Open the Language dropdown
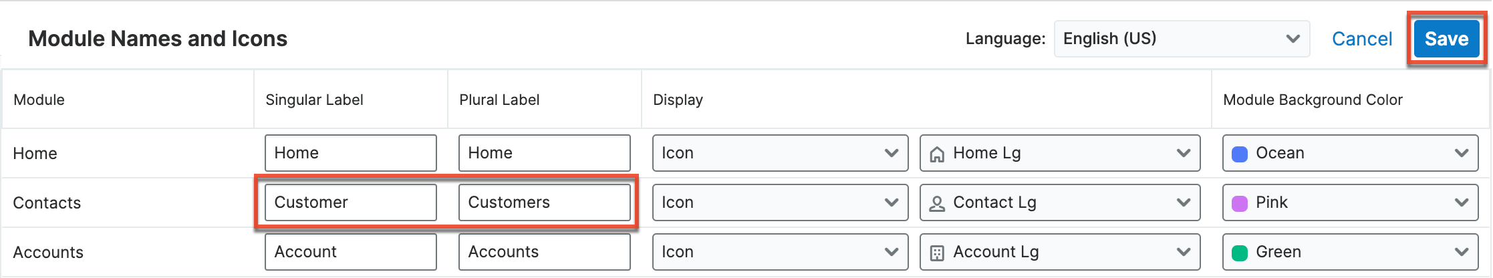The width and height of the screenshot is (1493, 278). [x=1181, y=39]
